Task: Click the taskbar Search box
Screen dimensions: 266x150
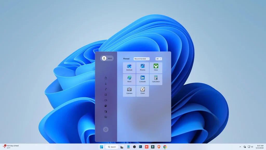Action: click(x=112, y=147)
